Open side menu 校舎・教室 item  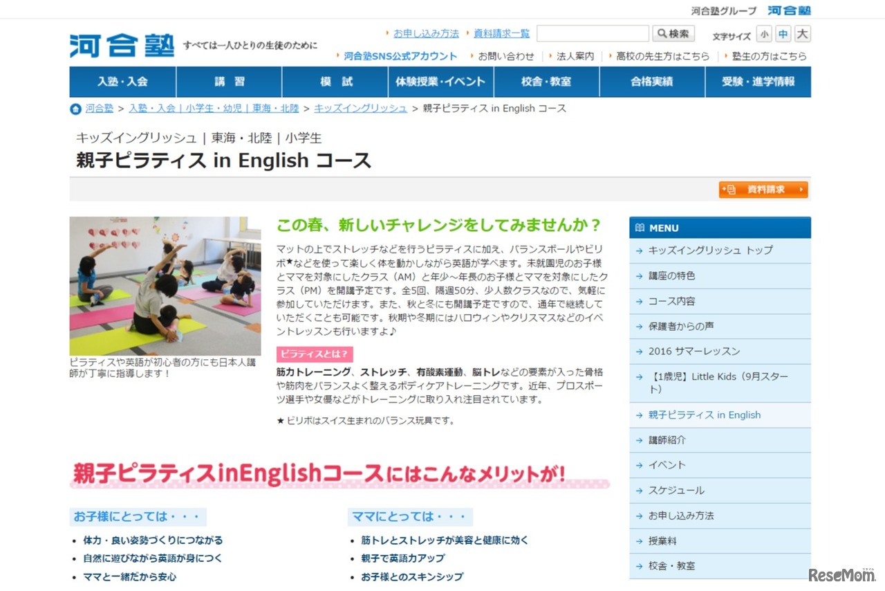pos(720,566)
